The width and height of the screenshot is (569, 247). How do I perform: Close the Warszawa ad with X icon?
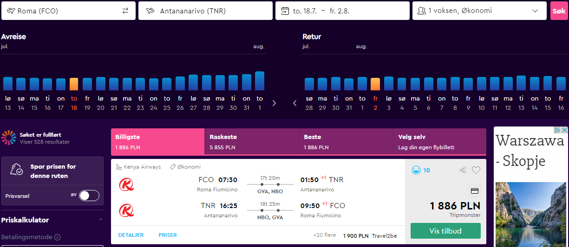565,131
